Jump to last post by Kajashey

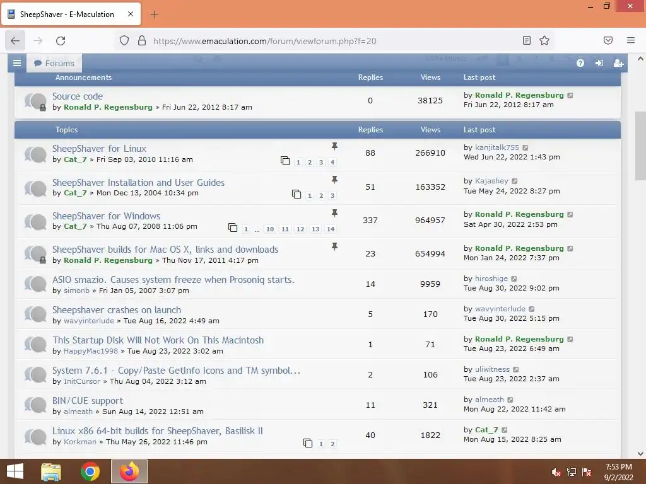515,181
